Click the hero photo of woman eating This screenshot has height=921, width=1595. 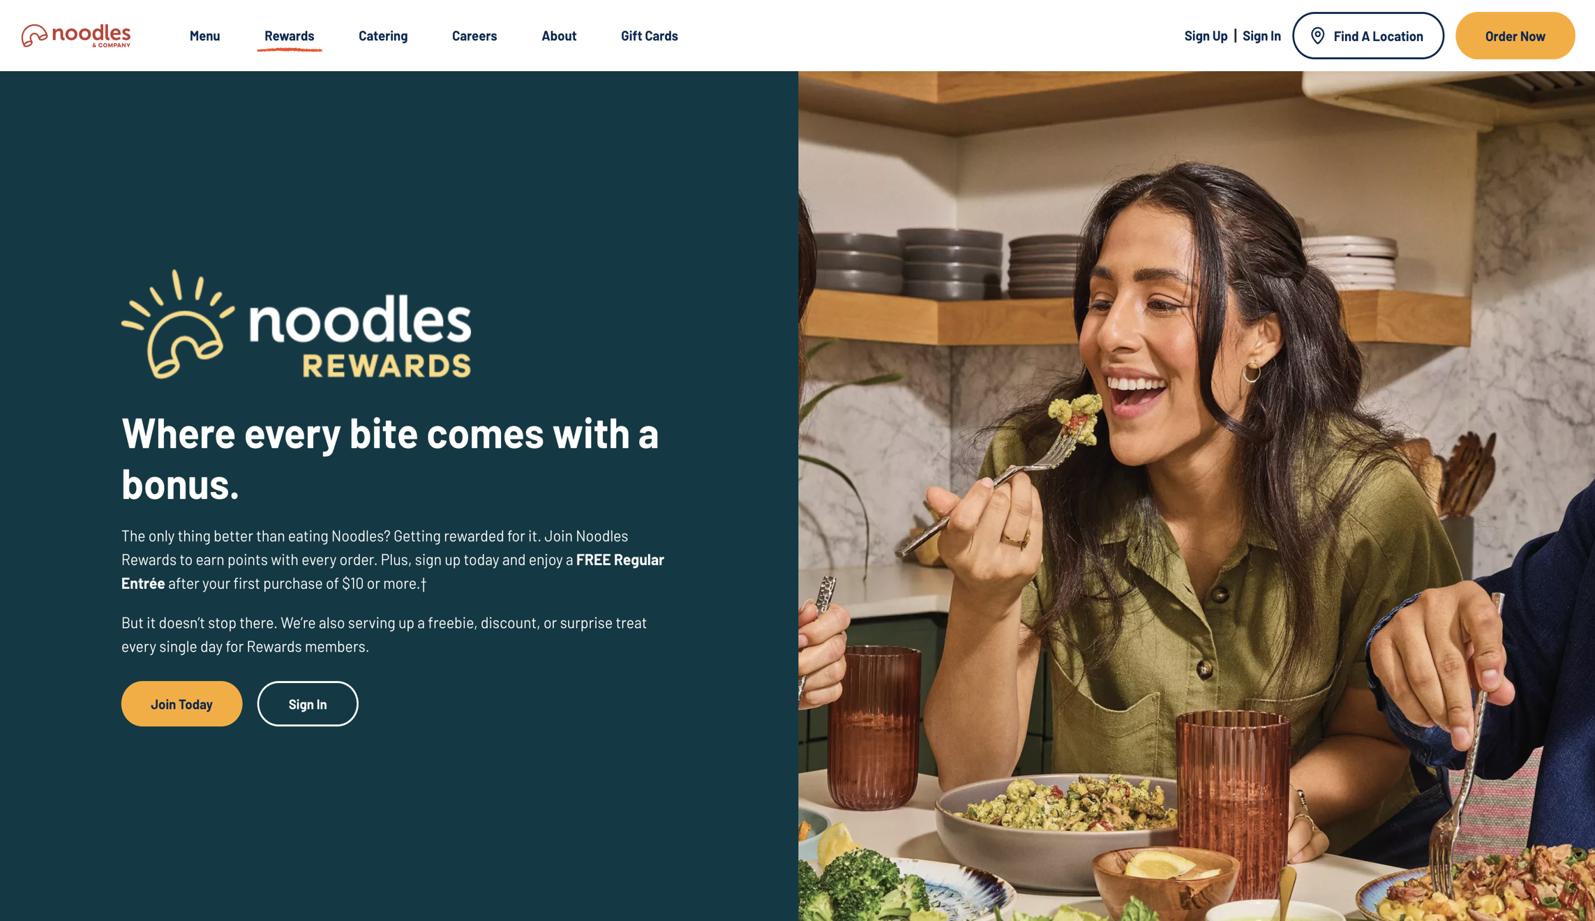click(x=1197, y=496)
